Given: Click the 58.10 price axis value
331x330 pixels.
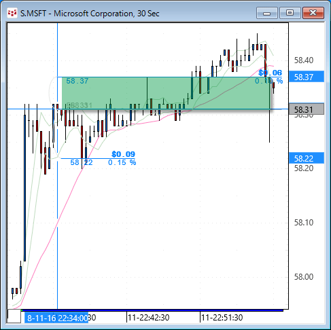Looking at the screenshot, I should tap(304, 223).
